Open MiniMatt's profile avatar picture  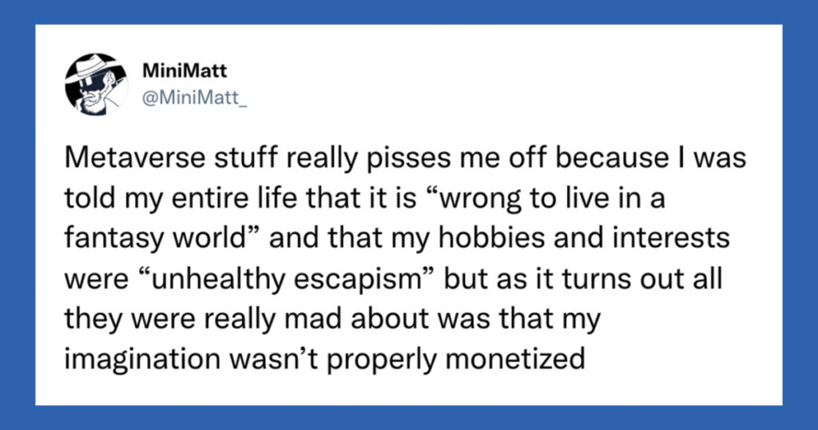coord(96,83)
